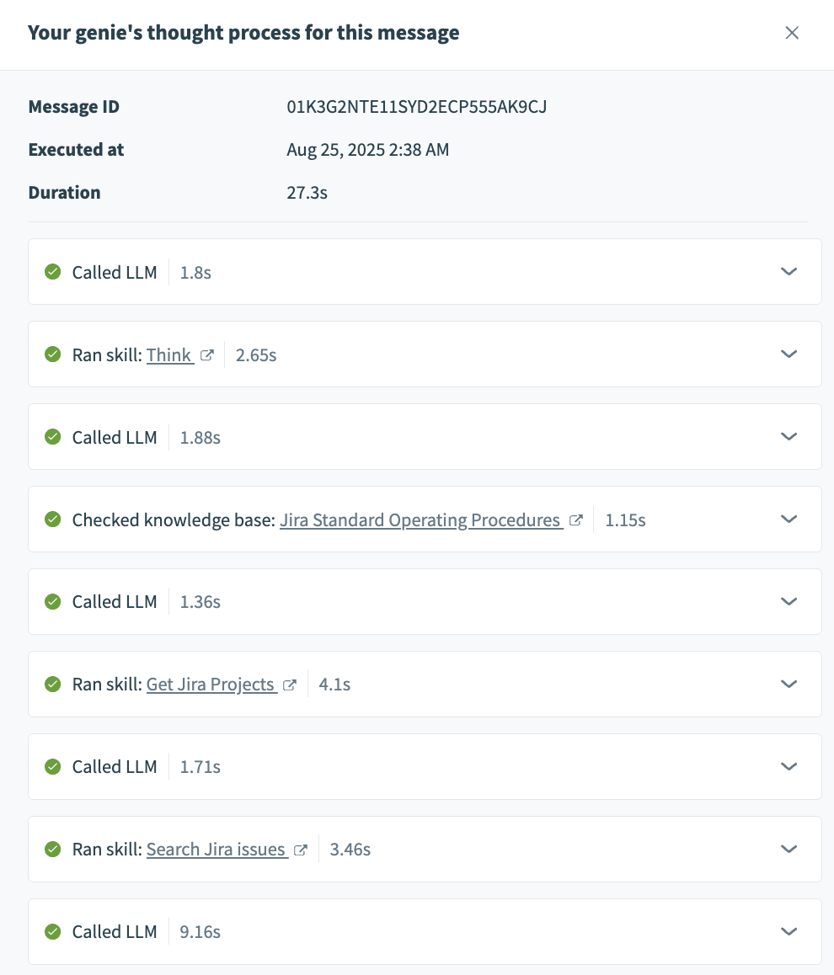The image size is (834, 975).
Task: Click green success check on Think step
Action: (53, 354)
